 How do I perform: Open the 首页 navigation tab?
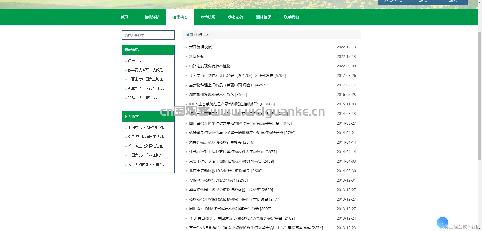click(x=124, y=17)
